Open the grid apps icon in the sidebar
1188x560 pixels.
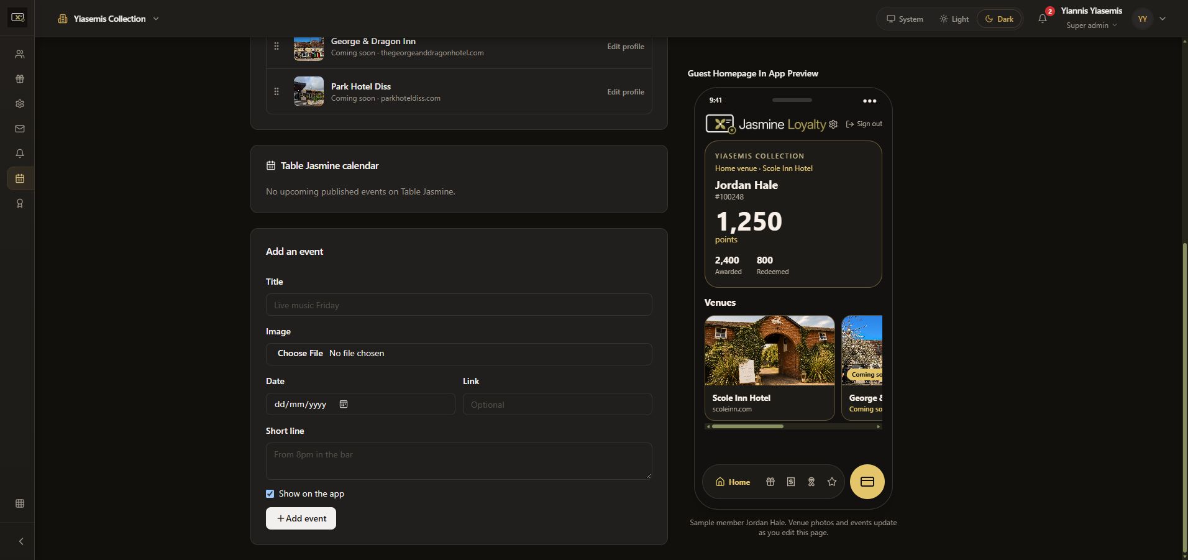[20, 503]
